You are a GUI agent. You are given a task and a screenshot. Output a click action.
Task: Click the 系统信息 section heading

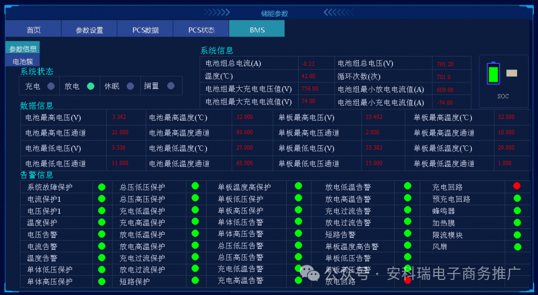(x=217, y=51)
